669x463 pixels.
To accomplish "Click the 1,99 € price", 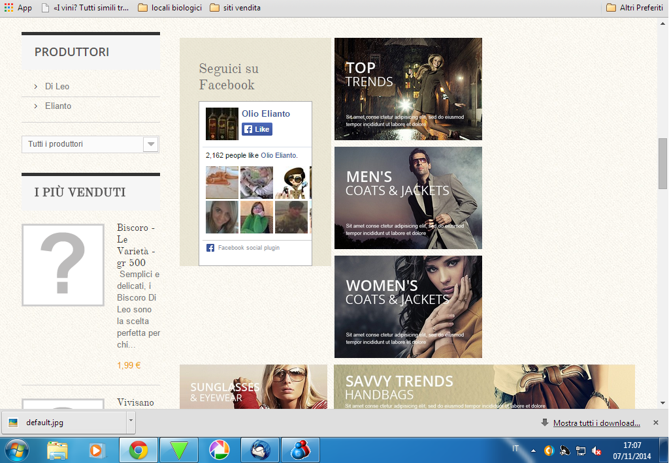I will [x=129, y=365].
